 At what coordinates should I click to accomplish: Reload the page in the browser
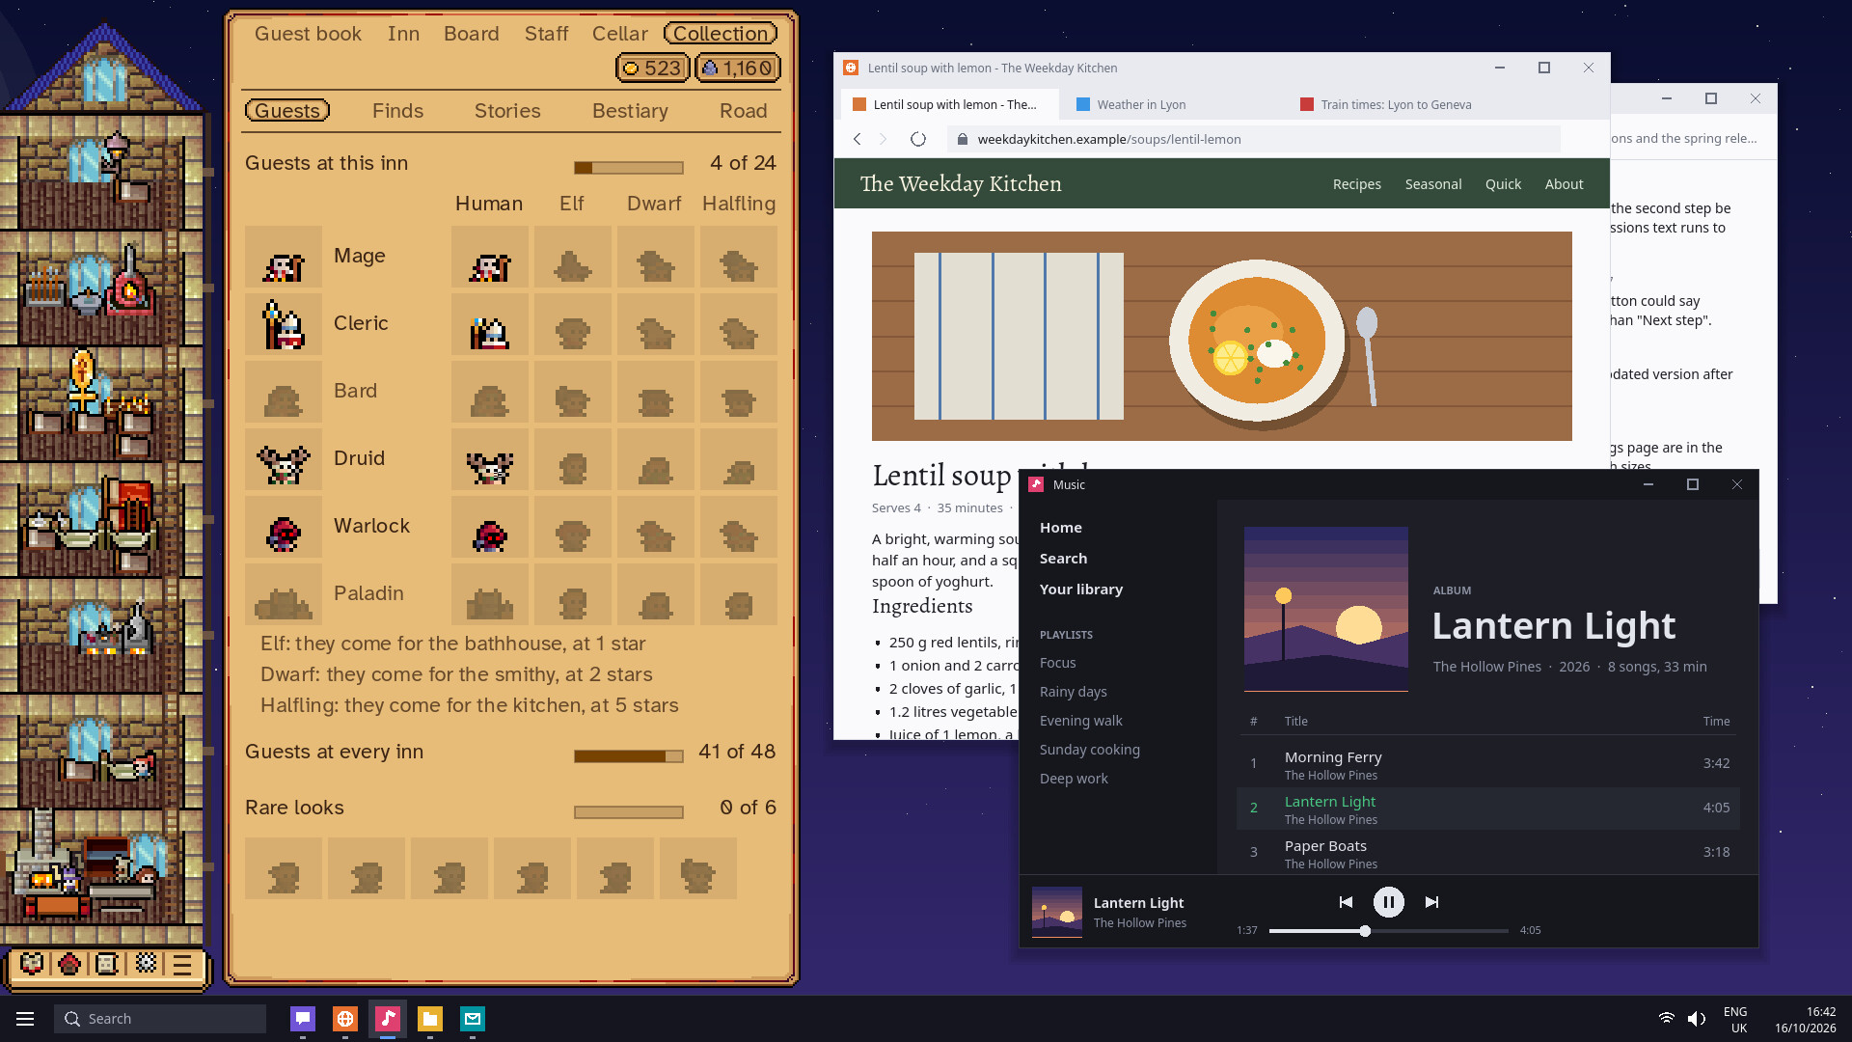click(x=918, y=139)
